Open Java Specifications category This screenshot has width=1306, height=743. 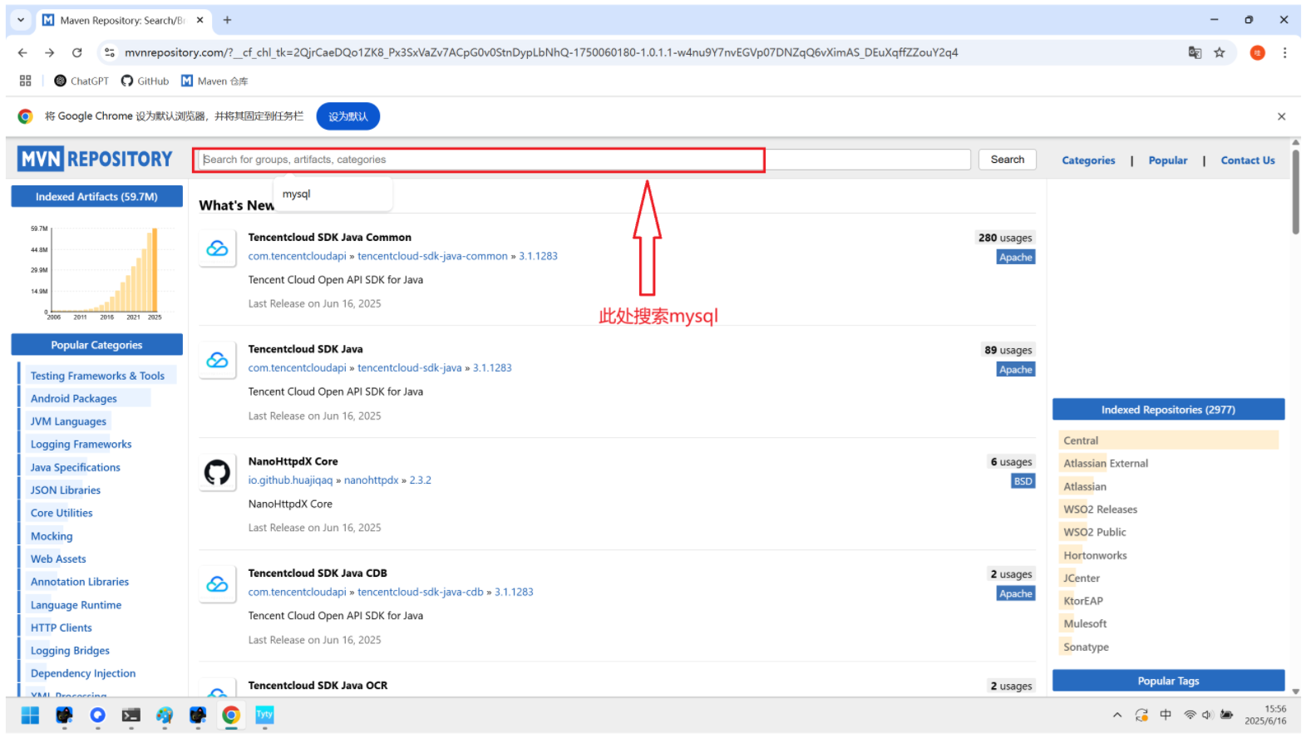[76, 468]
